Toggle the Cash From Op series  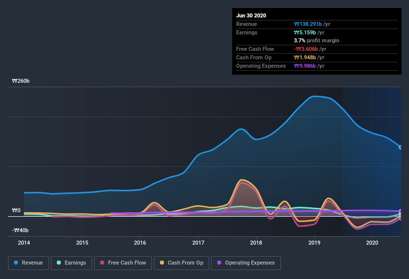click(181, 263)
